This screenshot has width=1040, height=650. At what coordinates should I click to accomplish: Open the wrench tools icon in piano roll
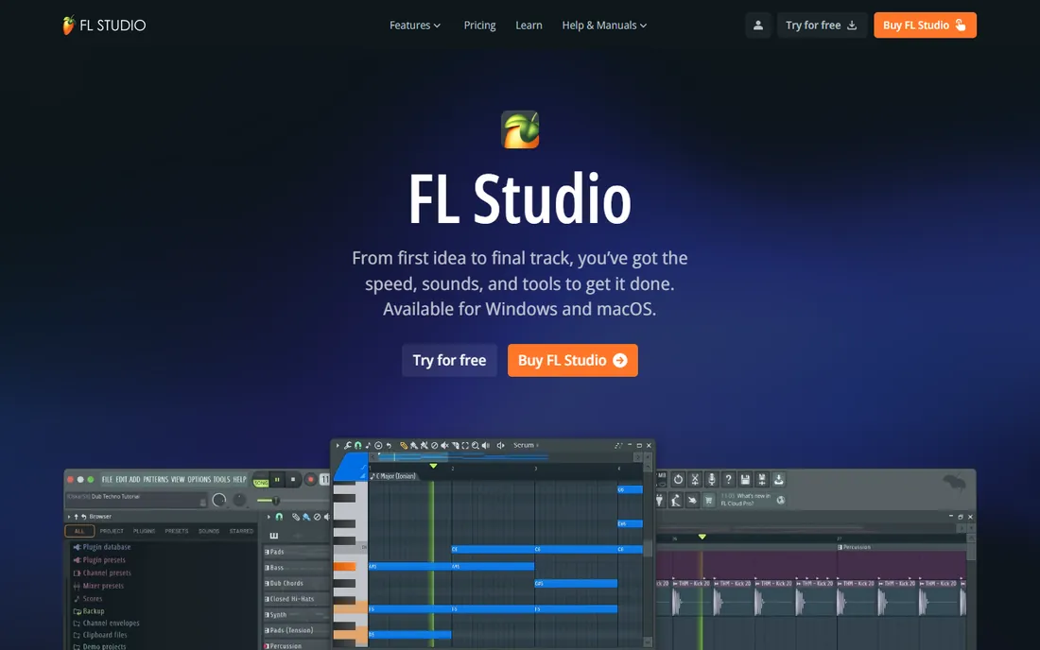(x=347, y=445)
